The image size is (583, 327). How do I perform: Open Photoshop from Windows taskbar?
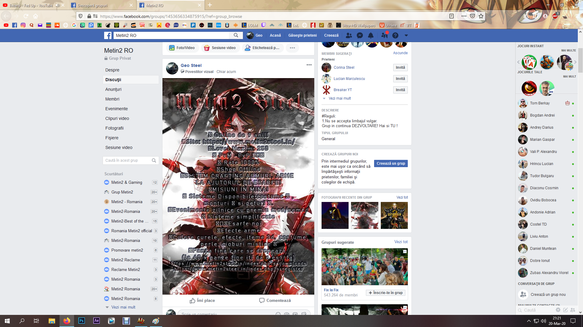pyautogui.click(x=81, y=321)
